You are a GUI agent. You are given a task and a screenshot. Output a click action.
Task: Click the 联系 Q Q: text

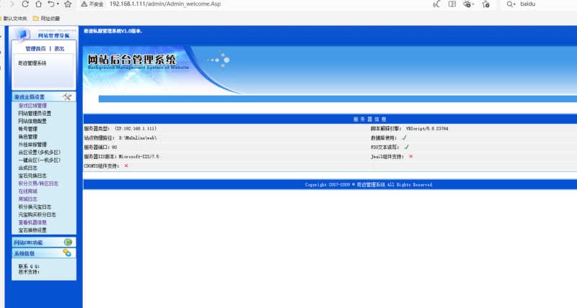pos(29,266)
